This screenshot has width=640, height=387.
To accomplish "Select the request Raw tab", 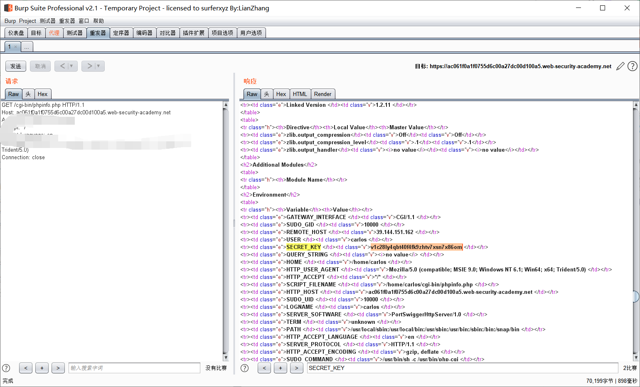I will pyautogui.click(x=14, y=94).
